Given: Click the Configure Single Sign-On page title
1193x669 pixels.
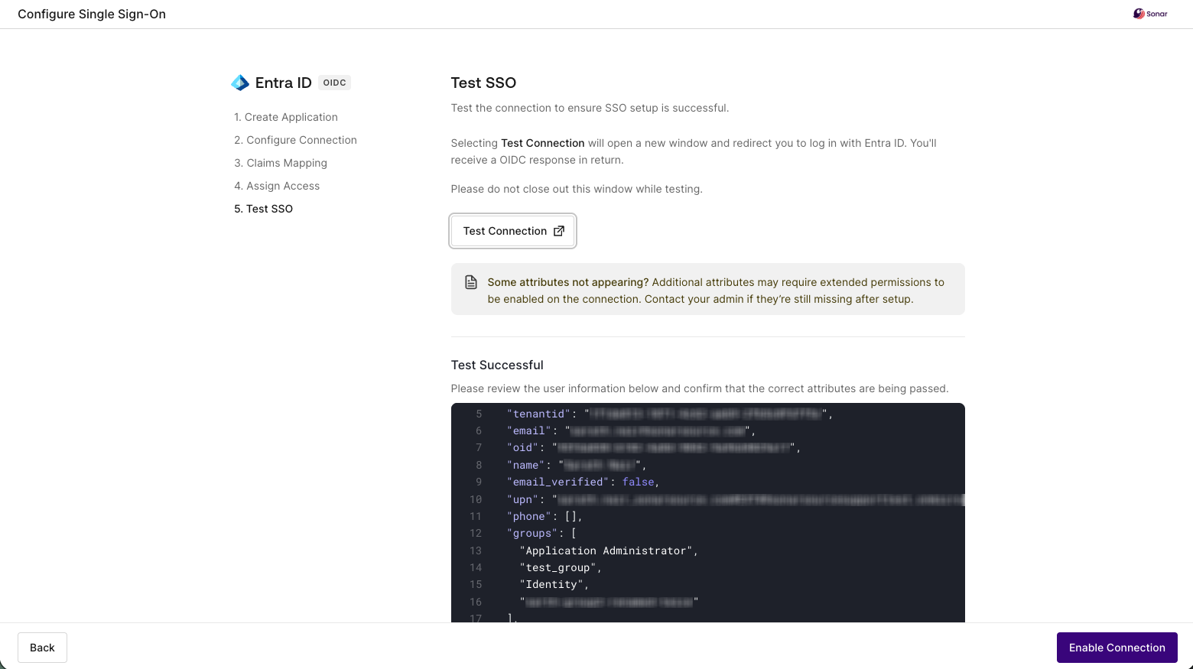Looking at the screenshot, I should tap(92, 14).
